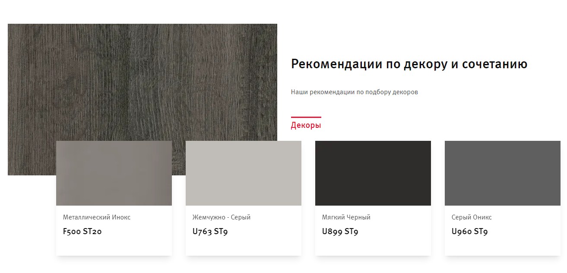567x273 pixels.
Task: Open the U899 ST9 decor code
Action: coord(340,232)
